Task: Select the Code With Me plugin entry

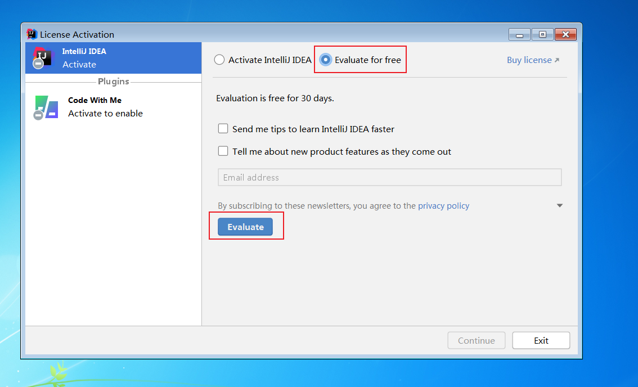Action: 113,107
